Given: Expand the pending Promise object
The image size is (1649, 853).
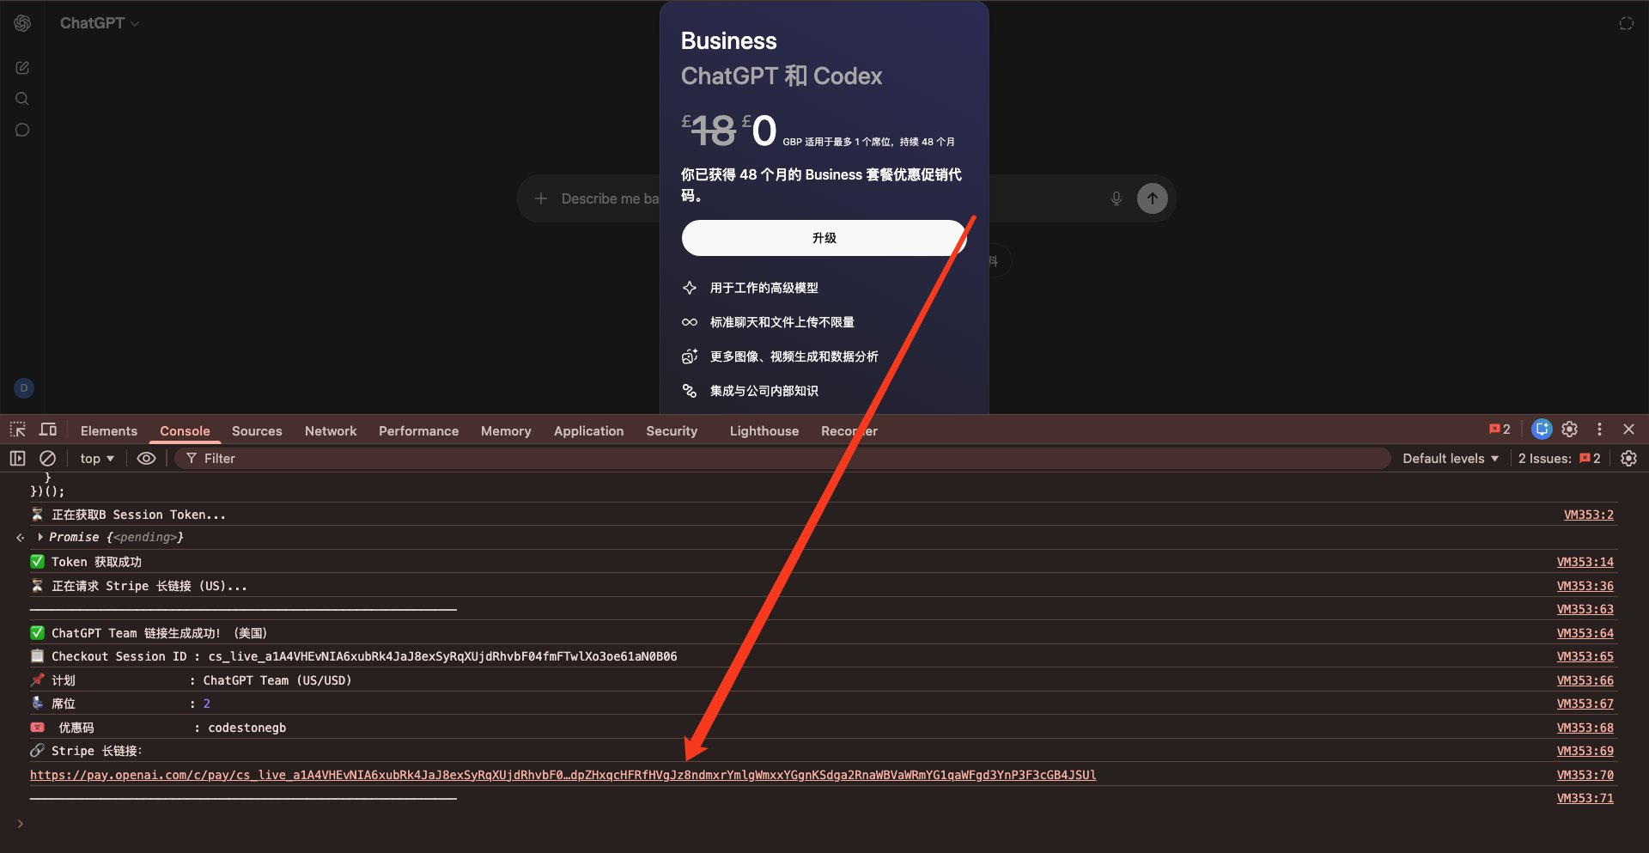Looking at the screenshot, I should coord(40,537).
